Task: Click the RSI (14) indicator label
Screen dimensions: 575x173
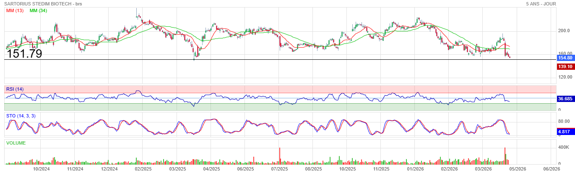Action: (x=15, y=89)
